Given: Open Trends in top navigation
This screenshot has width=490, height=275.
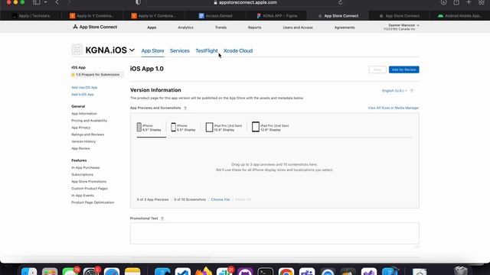Looking at the screenshot, I should pos(220,27).
